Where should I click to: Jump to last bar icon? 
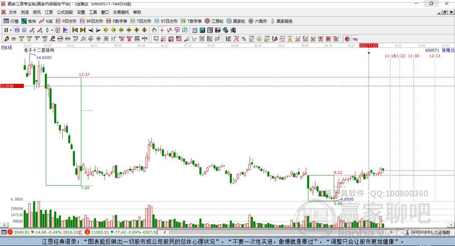(x=83, y=30)
